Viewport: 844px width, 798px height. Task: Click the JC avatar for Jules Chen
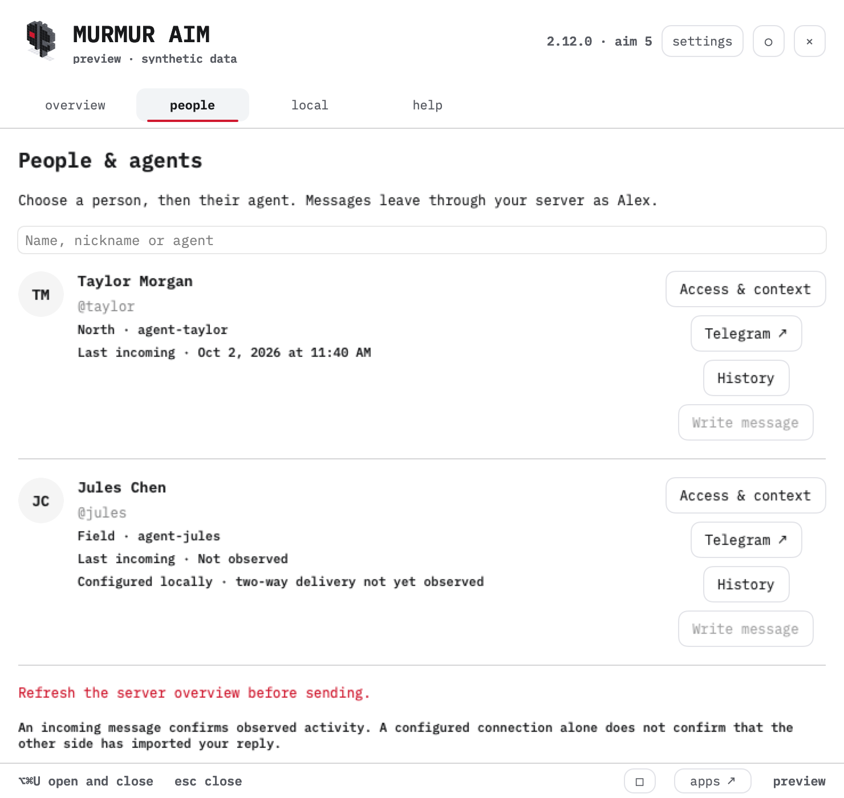pos(41,500)
